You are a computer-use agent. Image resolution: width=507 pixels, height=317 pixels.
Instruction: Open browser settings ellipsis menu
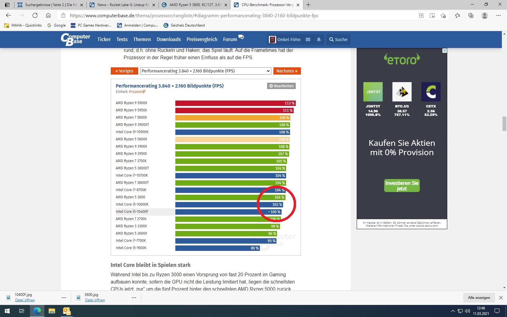coord(499,15)
